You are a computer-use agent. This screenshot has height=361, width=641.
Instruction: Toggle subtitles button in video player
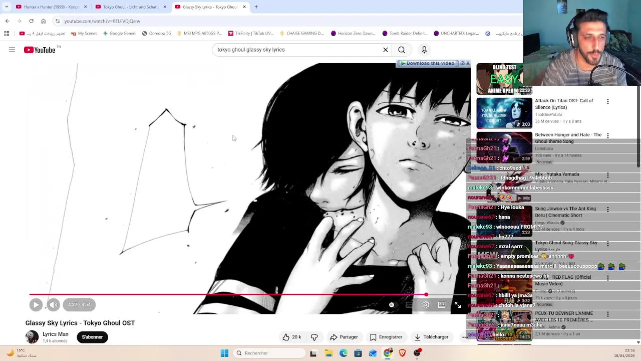409,305
